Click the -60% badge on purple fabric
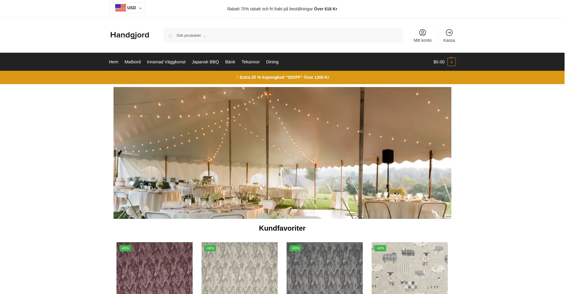This screenshot has width=569, height=294. (125, 248)
